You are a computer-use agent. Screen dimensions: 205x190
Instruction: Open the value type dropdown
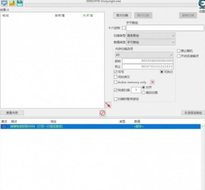(x=151, y=42)
